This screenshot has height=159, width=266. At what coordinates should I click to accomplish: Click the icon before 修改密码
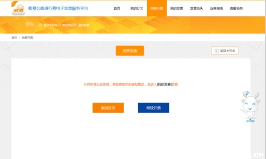click(59, 25)
